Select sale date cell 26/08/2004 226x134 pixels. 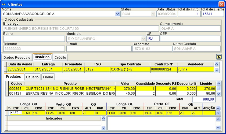click(20, 69)
